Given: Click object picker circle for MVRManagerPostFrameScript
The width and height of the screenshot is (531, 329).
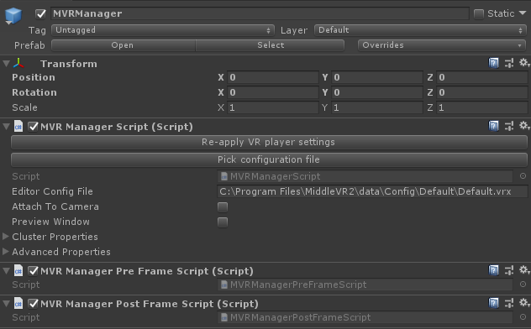Looking at the screenshot, I should click(523, 316).
